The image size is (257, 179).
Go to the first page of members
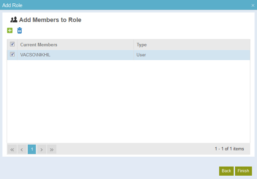pos(12,149)
